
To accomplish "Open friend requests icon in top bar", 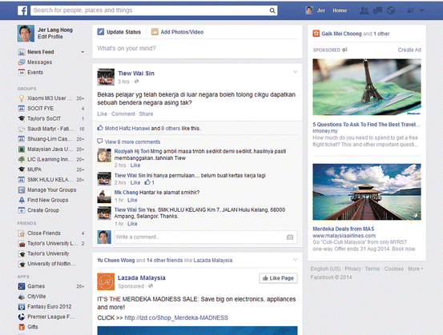I will tap(364, 10).
